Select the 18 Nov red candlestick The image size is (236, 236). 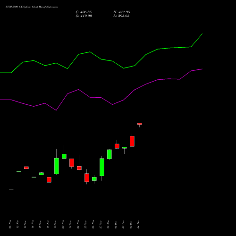(x=49, y=180)
